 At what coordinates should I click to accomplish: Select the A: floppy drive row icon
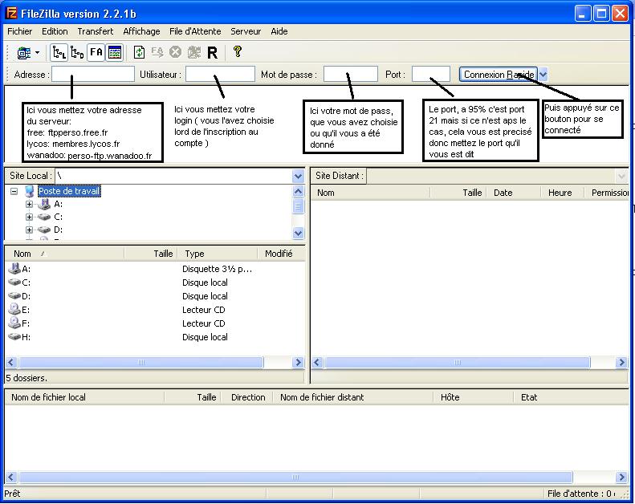(14, 268)
